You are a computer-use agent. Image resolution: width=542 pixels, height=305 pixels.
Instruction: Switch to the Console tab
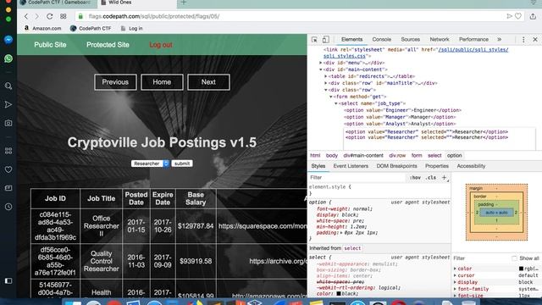[382, 40]
